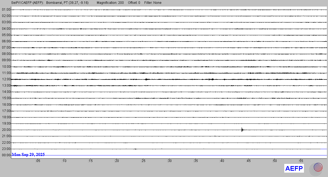
Task: Pick the :30 minute tick label
Action: [169, 161]
